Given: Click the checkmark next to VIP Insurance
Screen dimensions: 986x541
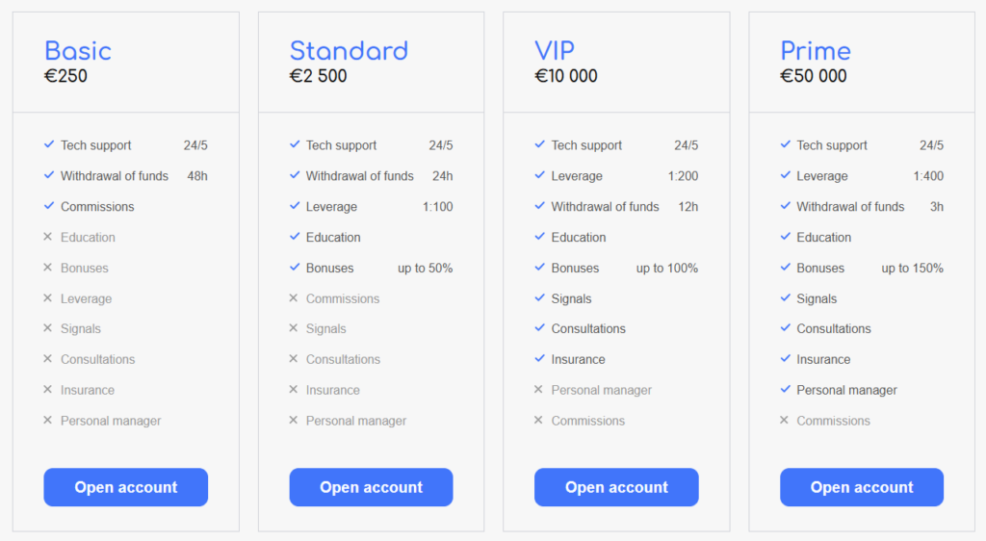Looking at the screenshot, I should coord(540,359).
